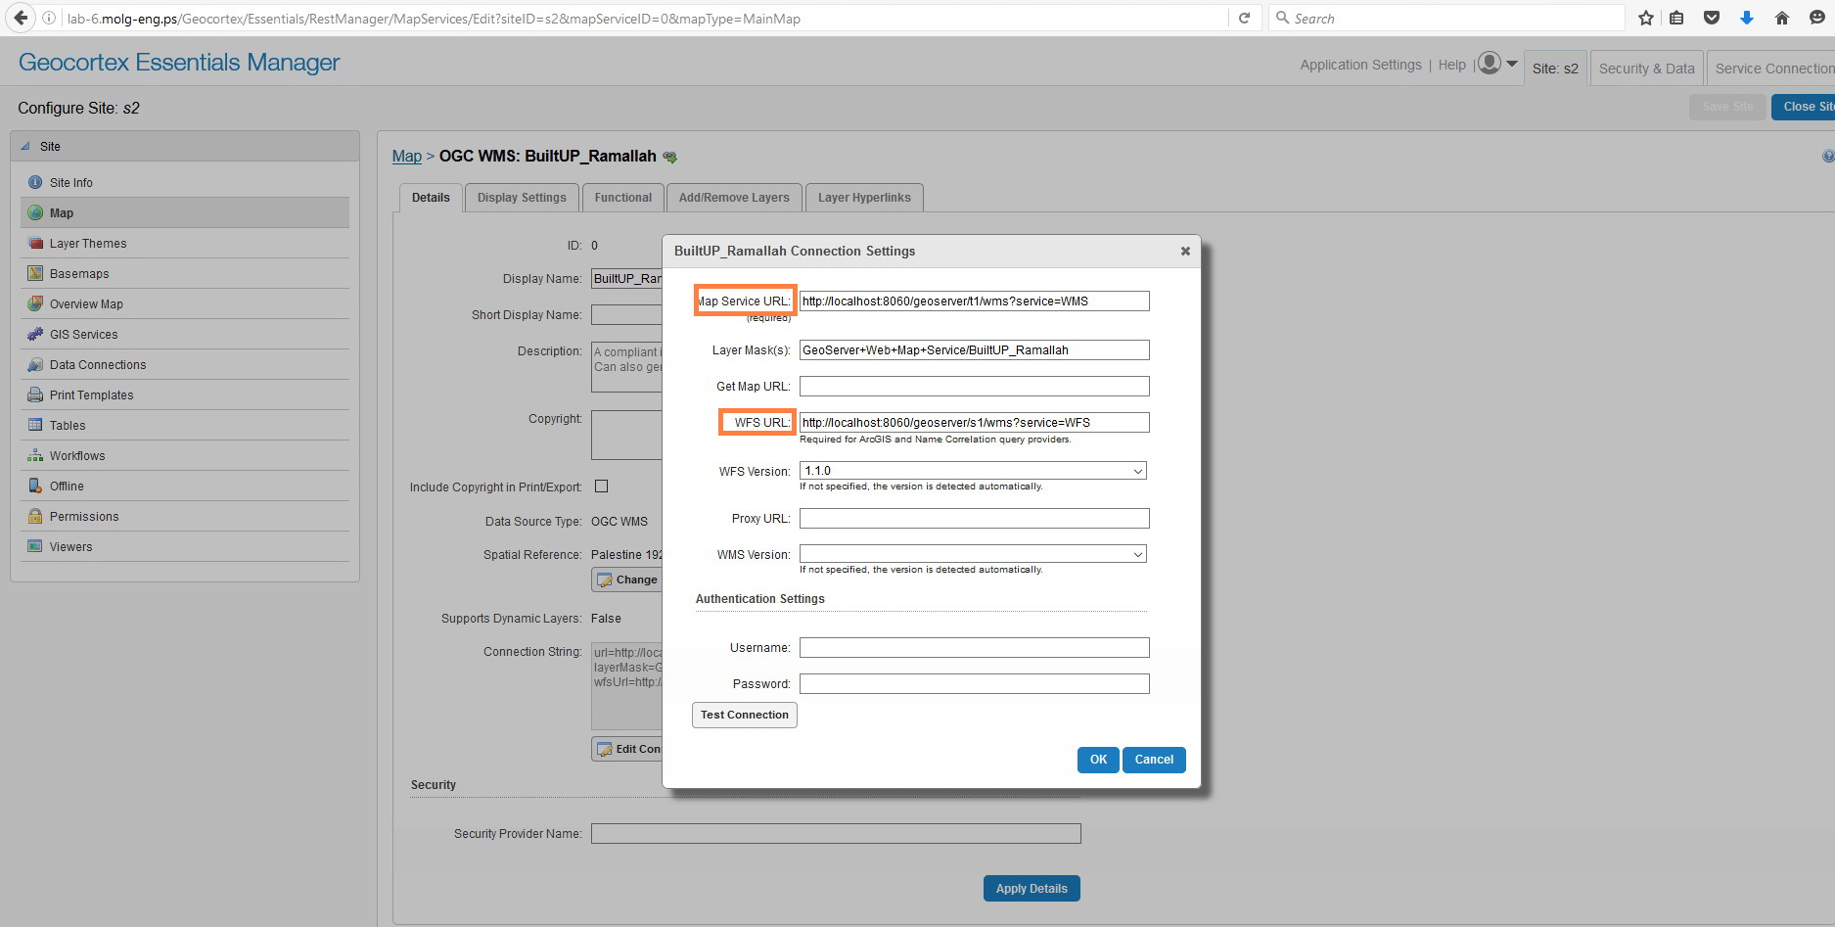
Task: Reload the page with the refresh icon
Action: point(1244,18)
